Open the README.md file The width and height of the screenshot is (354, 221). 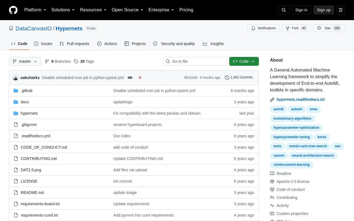(32, 193)
